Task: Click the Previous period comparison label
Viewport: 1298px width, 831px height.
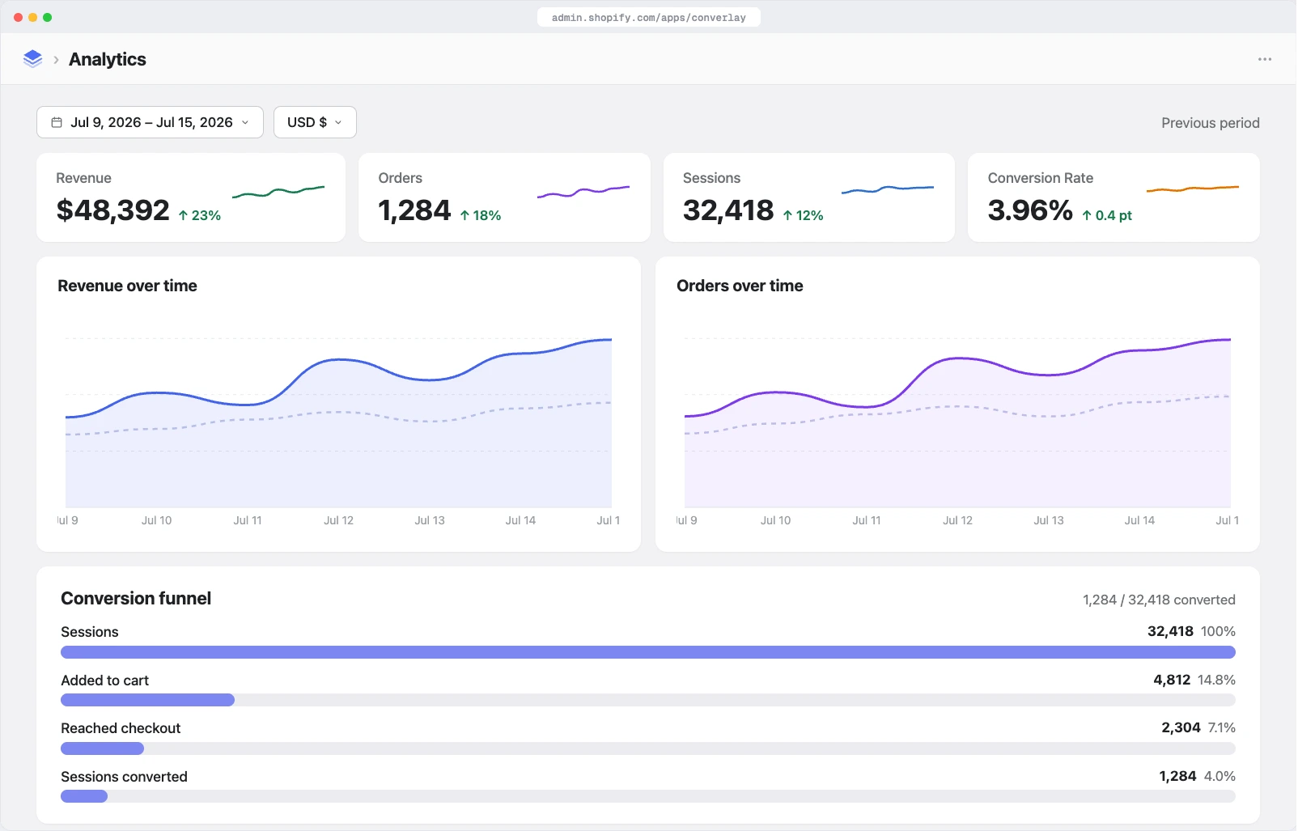Action: (1210, 123)
